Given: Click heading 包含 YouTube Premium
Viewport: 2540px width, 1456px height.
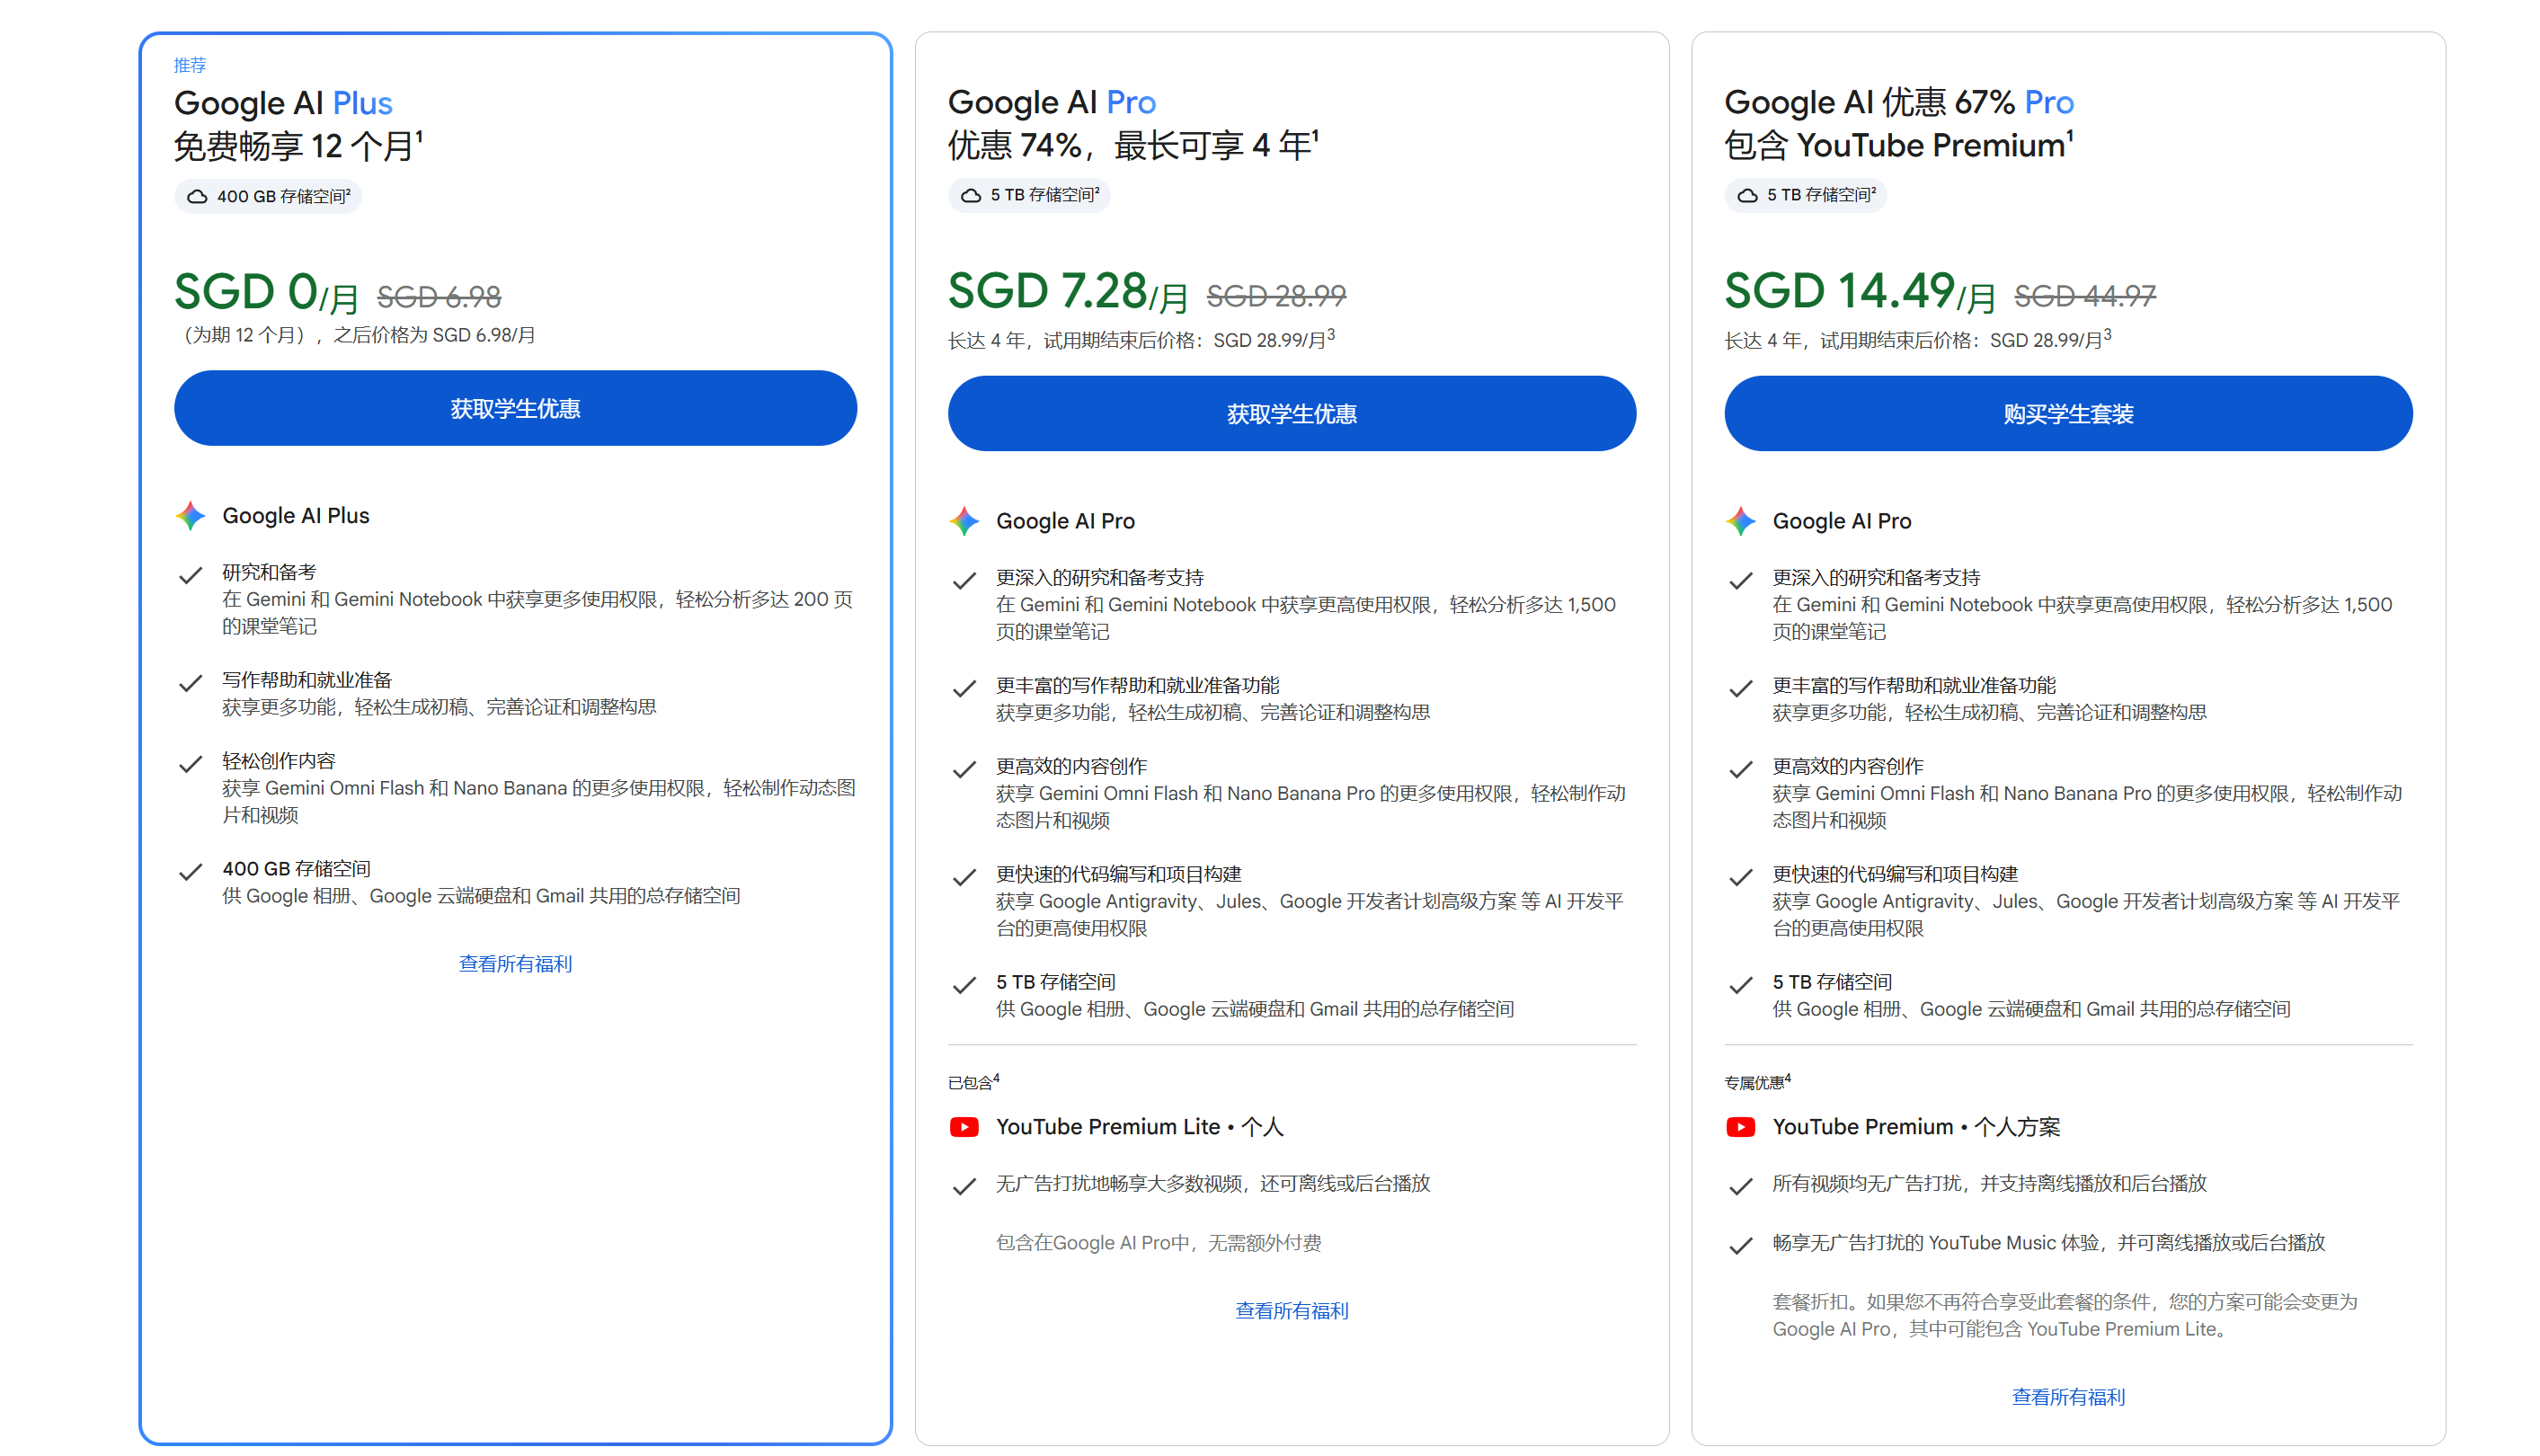Looking at the screenshot, I should (1898, 145).
